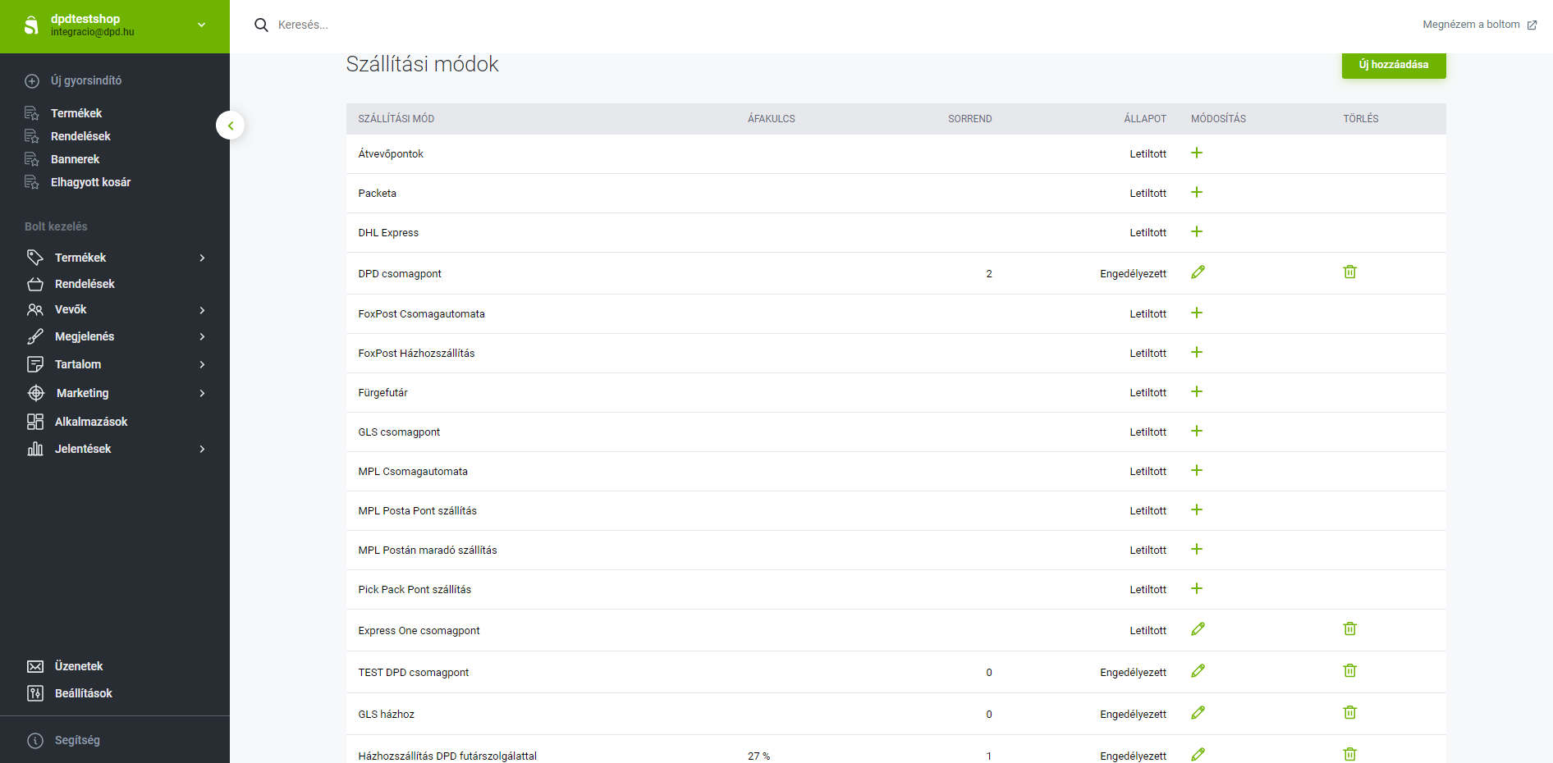This screenshot has width=1553, height=763.
Task: Add DHL Express via its plus icon
Action: (1197, 231)
